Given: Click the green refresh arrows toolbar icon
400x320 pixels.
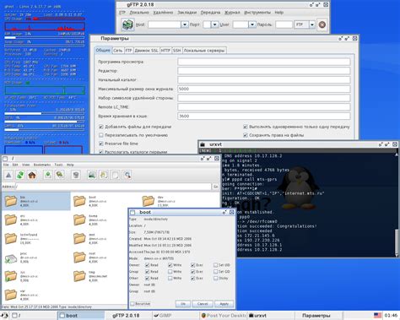Looking at the screenshot, I should click(x=20, y=175).
